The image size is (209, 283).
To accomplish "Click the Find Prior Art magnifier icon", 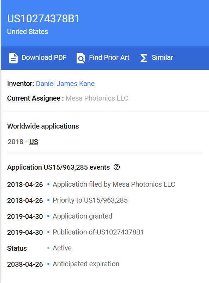I will click(x=81, y=58).
